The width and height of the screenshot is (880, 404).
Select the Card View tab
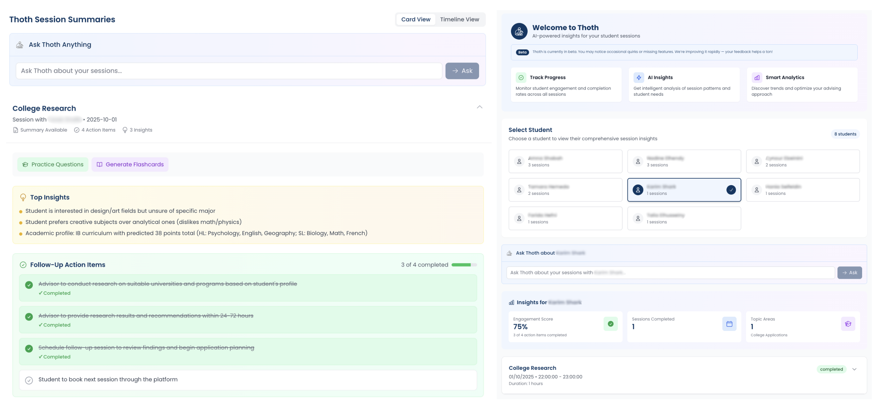[x=415, y=19]
